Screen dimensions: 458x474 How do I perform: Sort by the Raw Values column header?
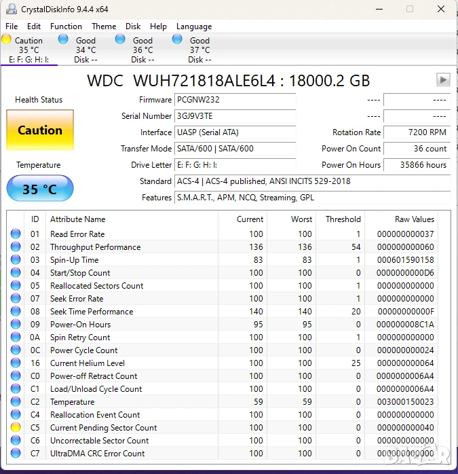pos(414,219)
